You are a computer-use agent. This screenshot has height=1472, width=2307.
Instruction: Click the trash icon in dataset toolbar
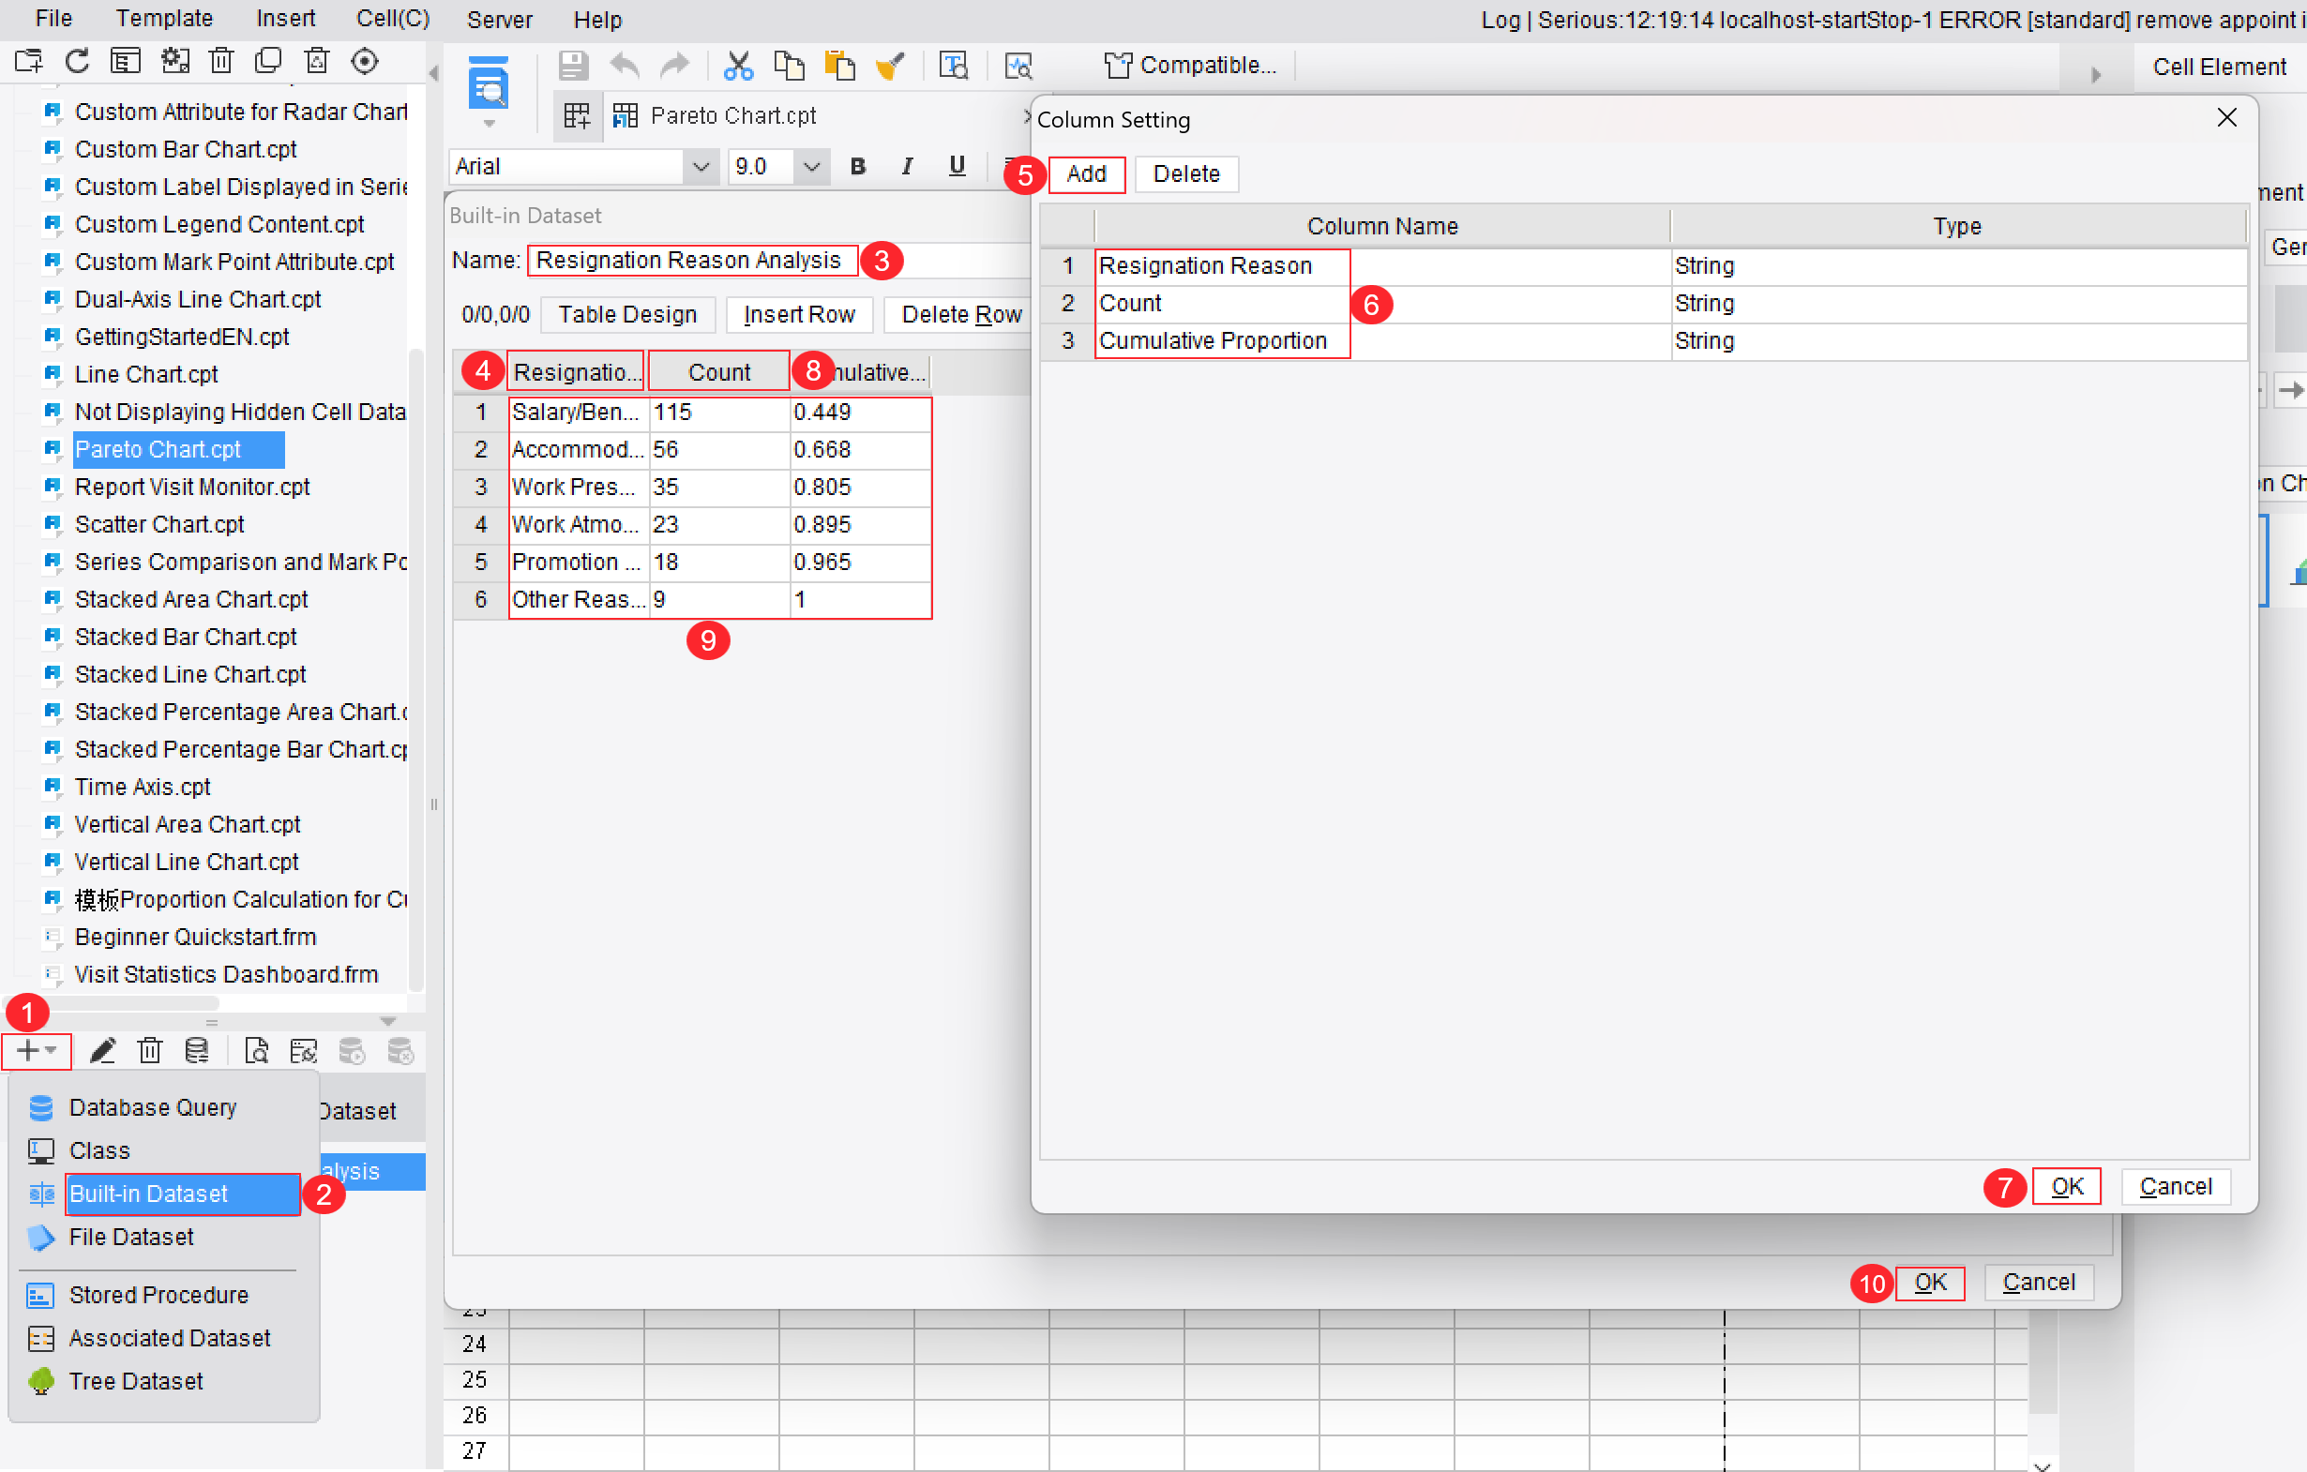coord(150,1051)
